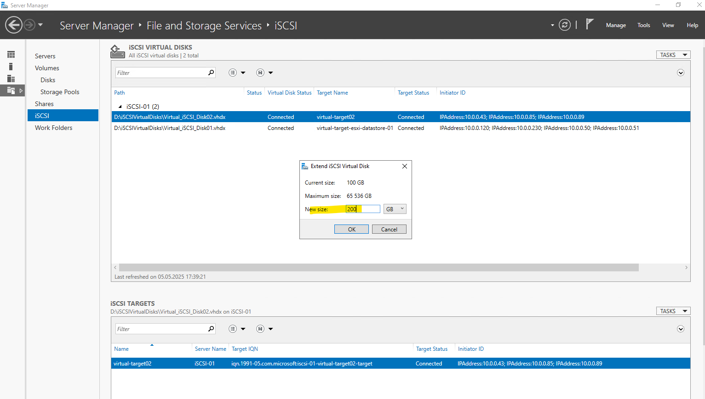Refresh Server Manager with the refresh icon
Screen dimensions: 705x399
[x=565, y=25]
